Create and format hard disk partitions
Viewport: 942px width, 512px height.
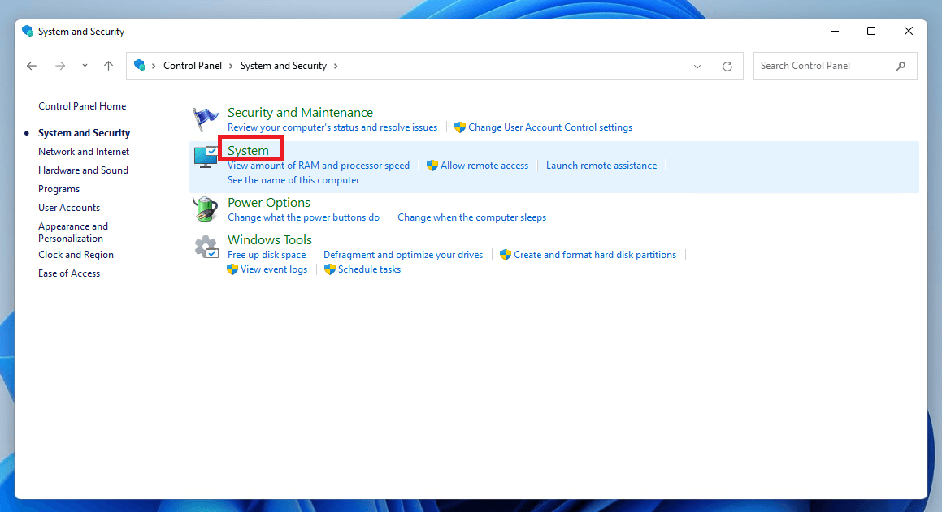pyautogui.click(x=595, y=255)
